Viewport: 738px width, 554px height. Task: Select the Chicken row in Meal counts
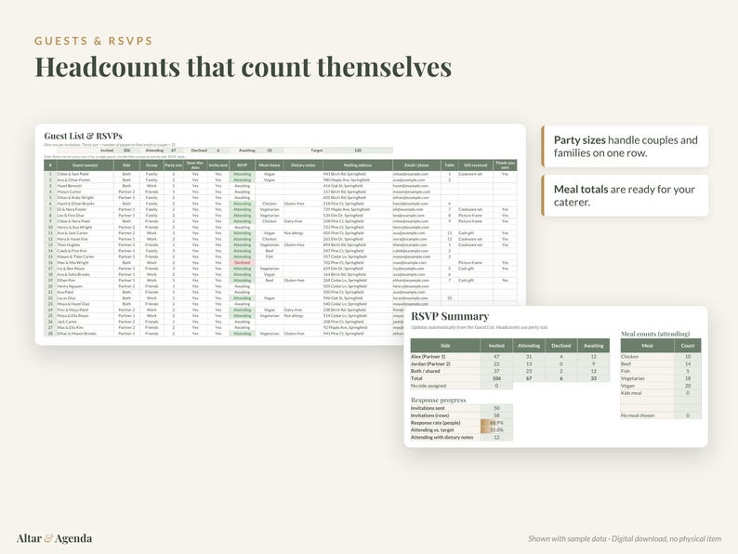click(661, 357)
